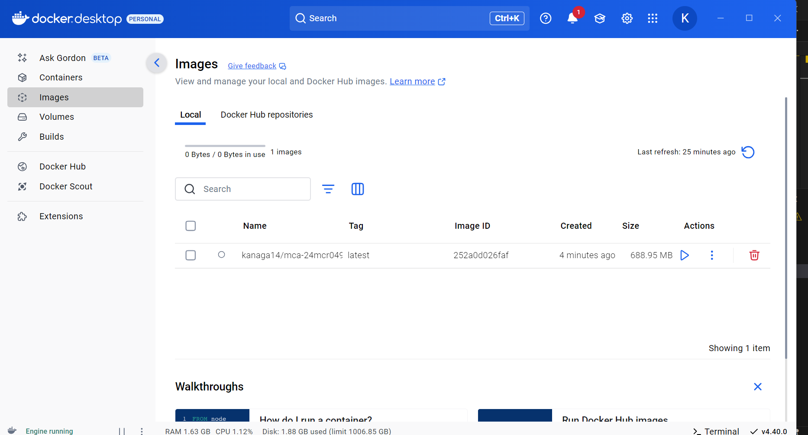
Task: Open the Builds section
Action: (75, 137)
